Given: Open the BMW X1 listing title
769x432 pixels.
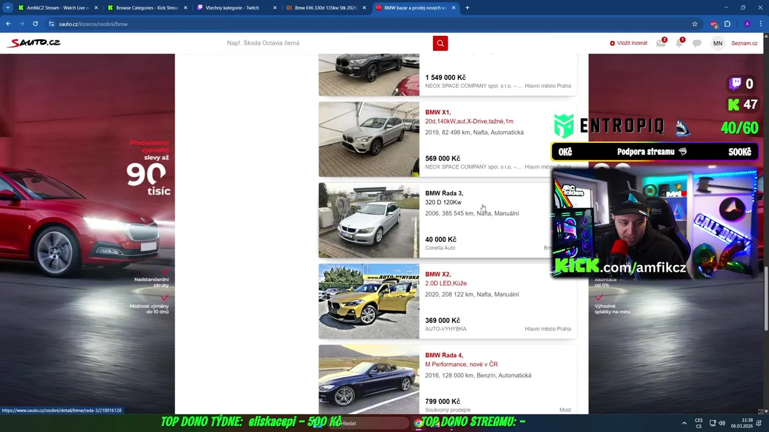Looking at the screenshot, I should point(438,112).
